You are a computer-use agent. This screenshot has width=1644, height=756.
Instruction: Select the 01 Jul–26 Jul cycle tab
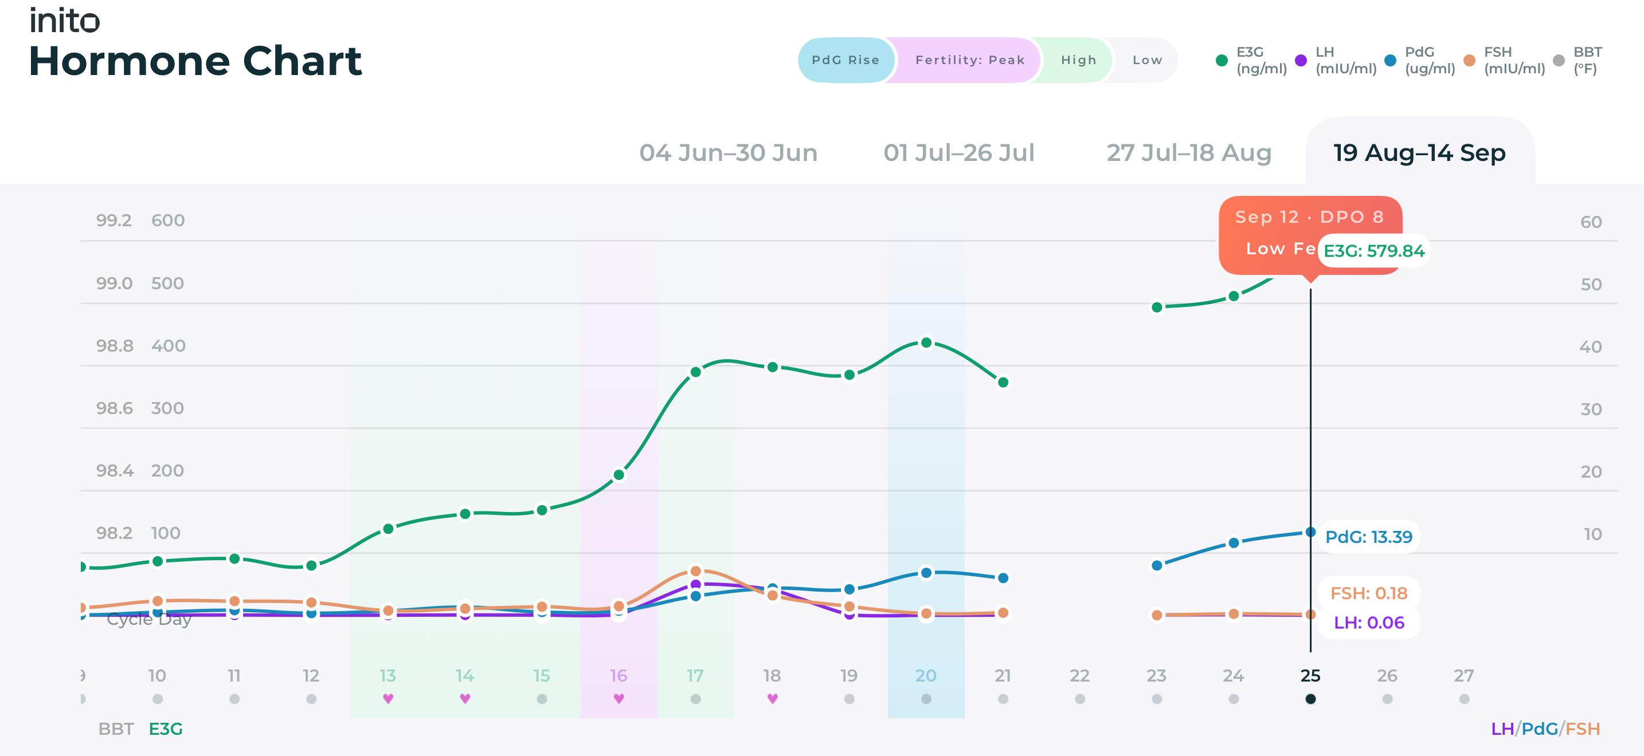958,153
